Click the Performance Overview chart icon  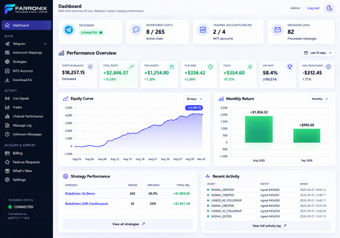pos(62,53)
